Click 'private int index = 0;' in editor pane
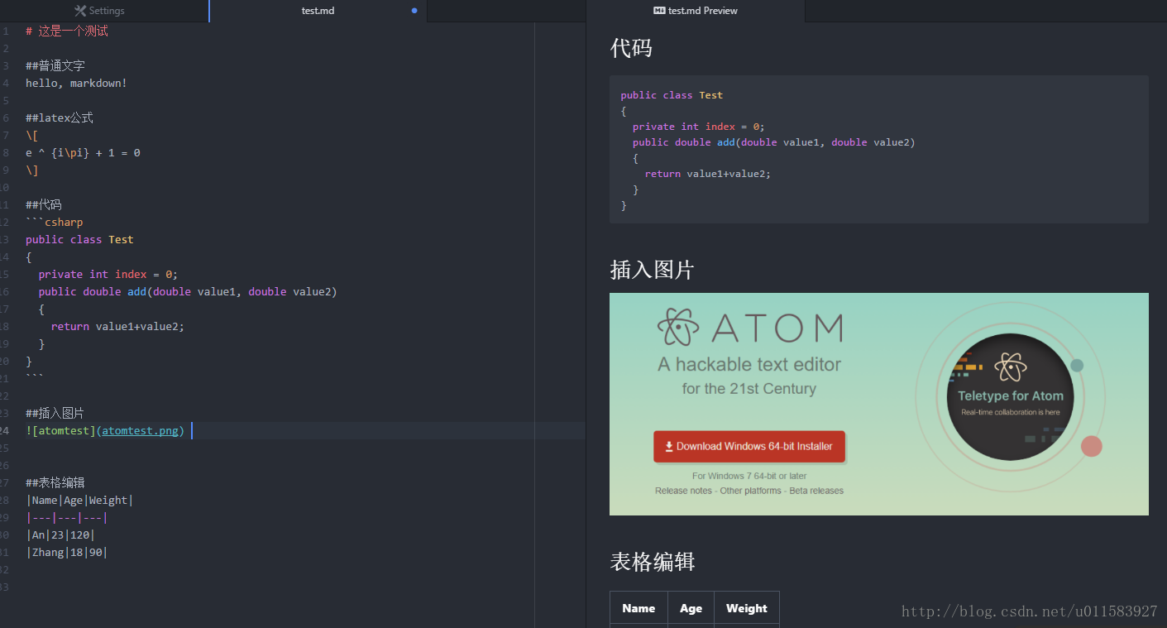This screenshot has height=628, width=1167. [108, 274]
